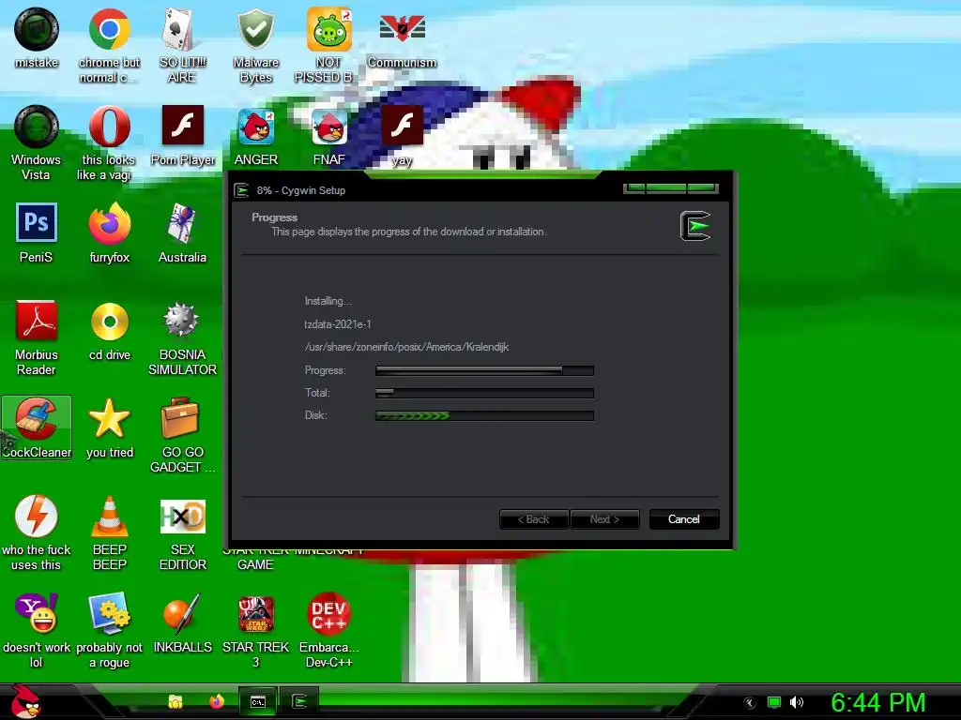Click the '/usr/share/zoneinfo/posix/America/Kralendijk' path text

[407, 347]
